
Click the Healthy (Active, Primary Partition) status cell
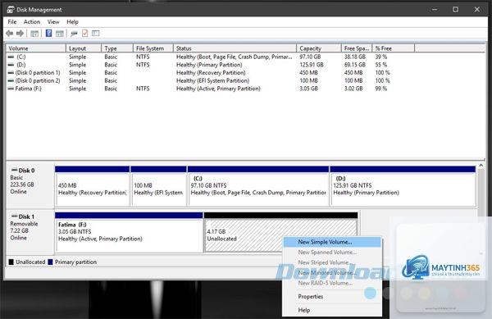[x=218, y=89]
